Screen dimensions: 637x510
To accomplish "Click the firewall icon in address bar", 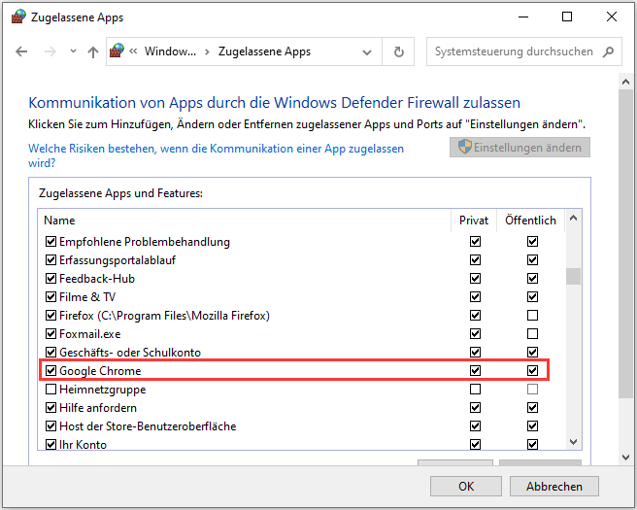I will click(x=117, y=51).
